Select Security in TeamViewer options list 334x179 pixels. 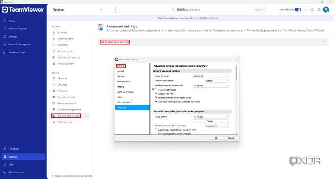point(121,76)
